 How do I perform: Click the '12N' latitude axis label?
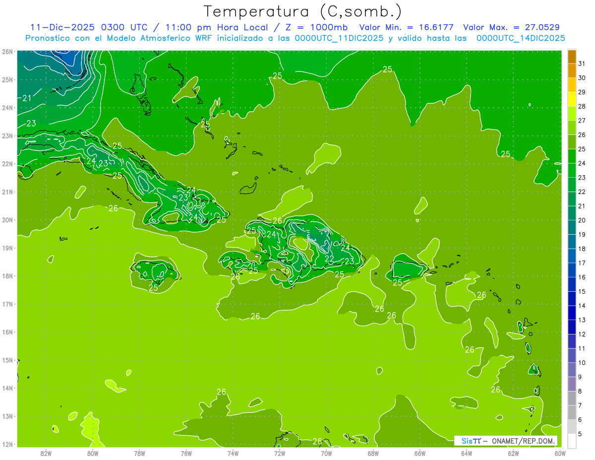coord(7,444)
